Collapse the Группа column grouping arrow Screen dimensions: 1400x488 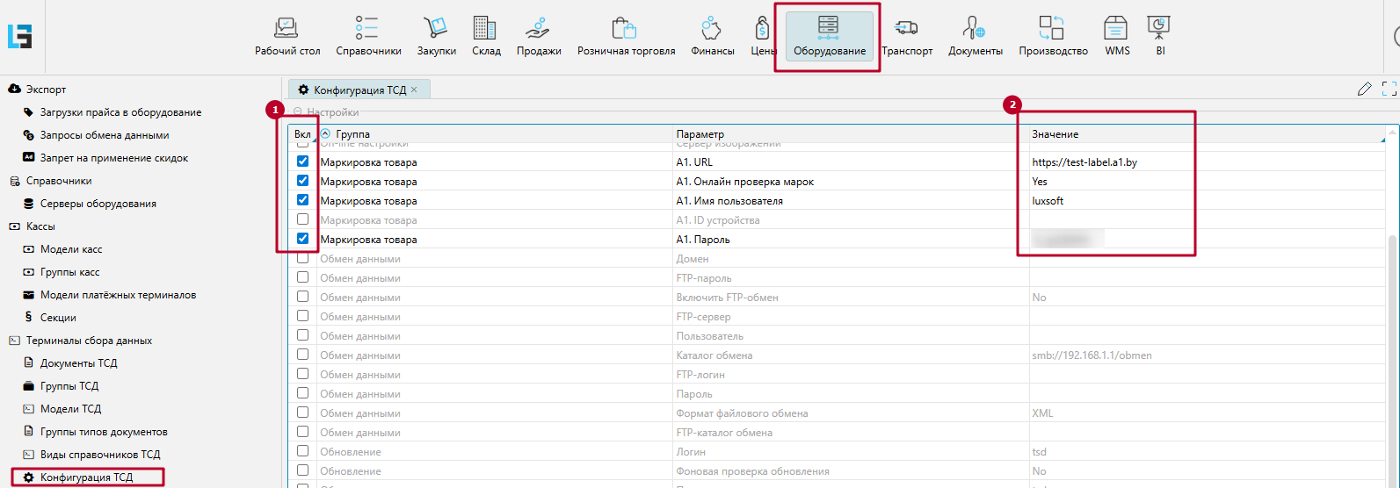click(x=325, y=134)
